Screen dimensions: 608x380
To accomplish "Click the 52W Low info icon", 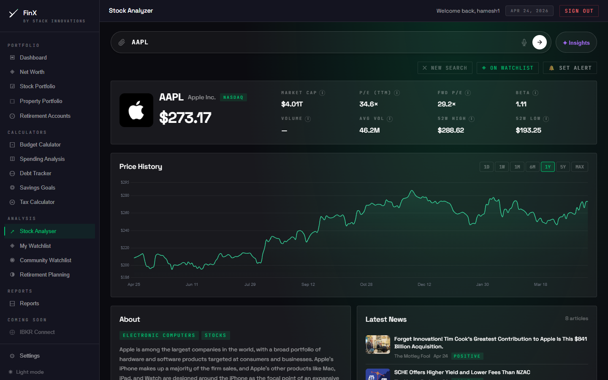I will (546, 119).
